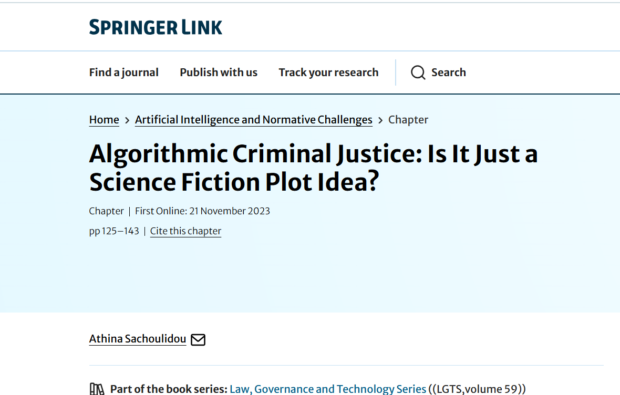Screen dimensions: 620x395
Task: Go to the Home breadcrumb link
Action: click(x=104, y=120)
